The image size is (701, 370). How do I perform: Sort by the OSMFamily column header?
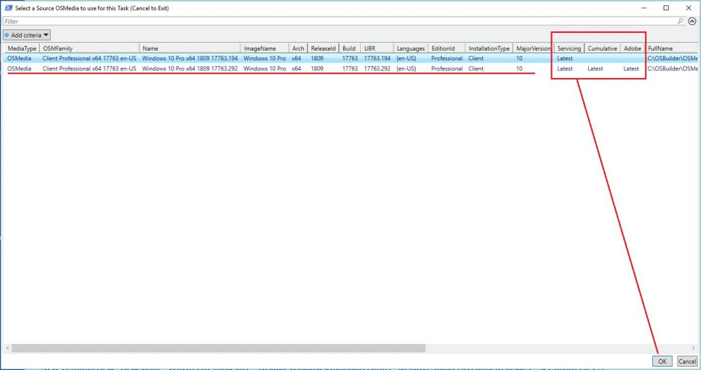89,49
